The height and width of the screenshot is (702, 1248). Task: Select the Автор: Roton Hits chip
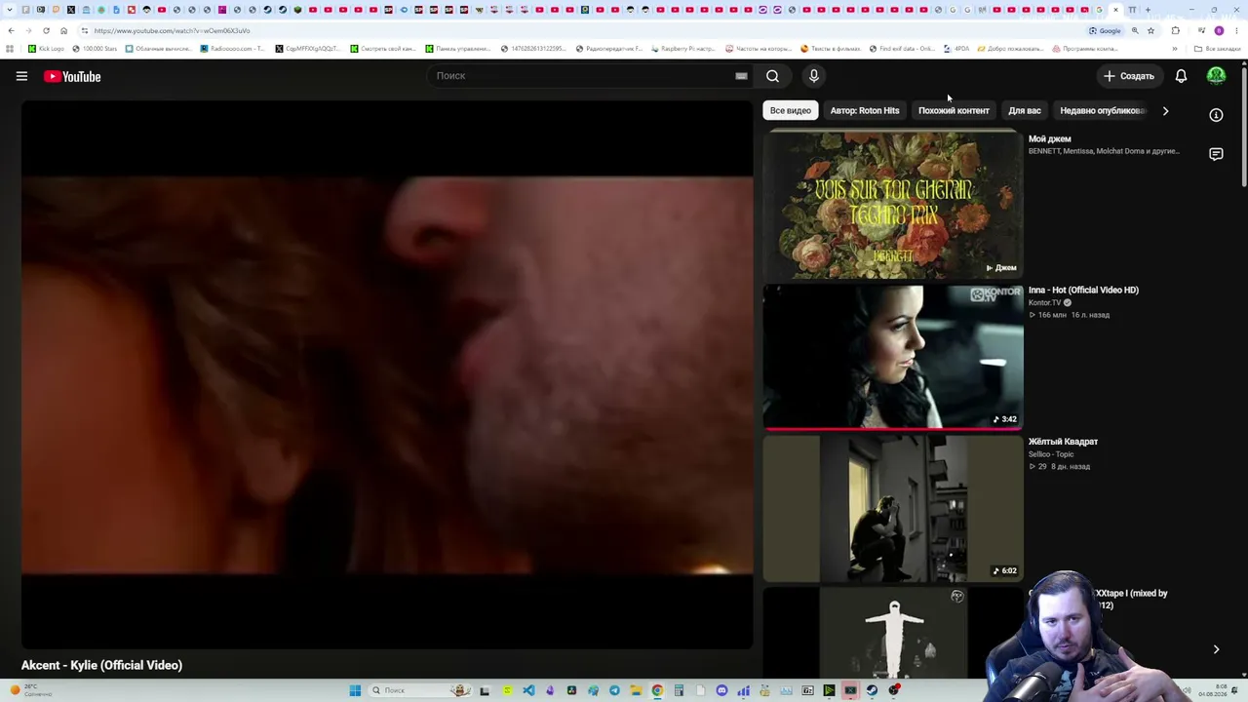865,110
